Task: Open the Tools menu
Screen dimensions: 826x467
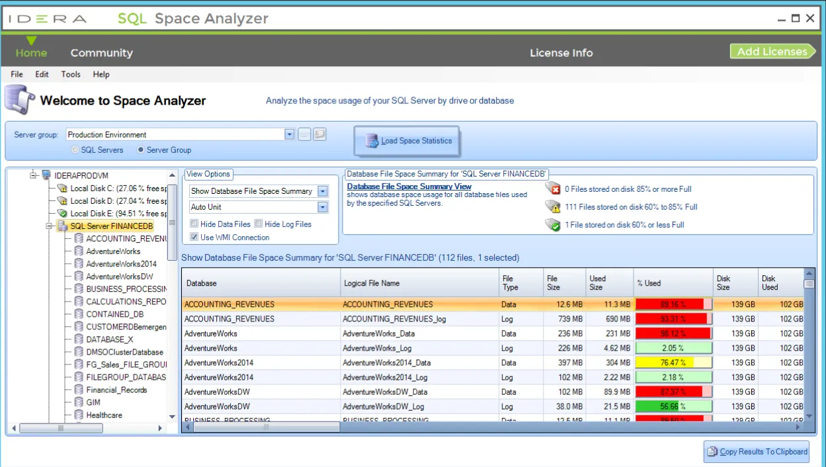Action: (x=70, y=74)
